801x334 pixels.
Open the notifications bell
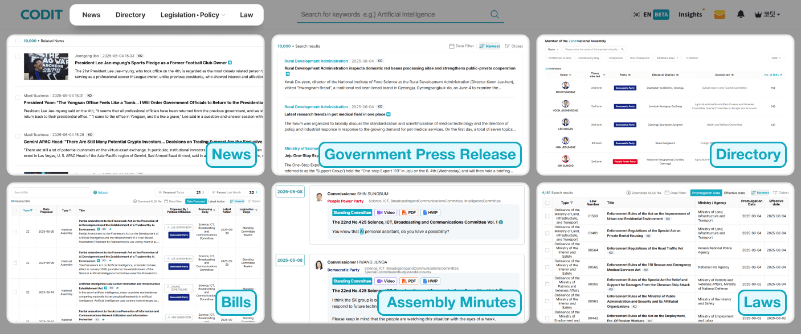click(x=741, y=14)
